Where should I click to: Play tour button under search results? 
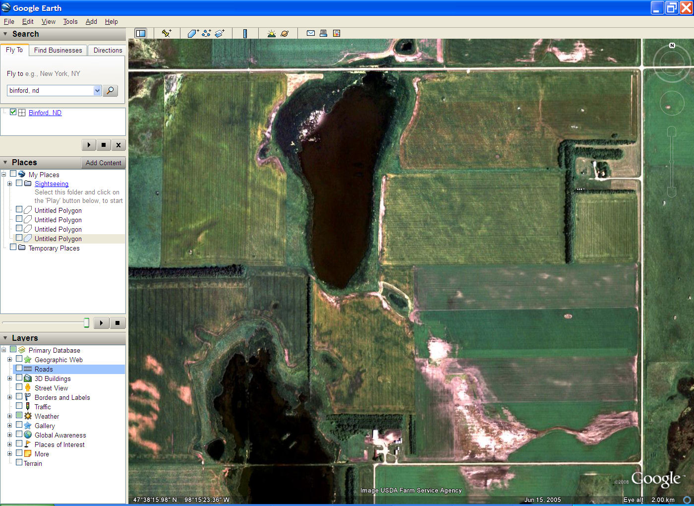pyautogui.click(x=89, y=145)
